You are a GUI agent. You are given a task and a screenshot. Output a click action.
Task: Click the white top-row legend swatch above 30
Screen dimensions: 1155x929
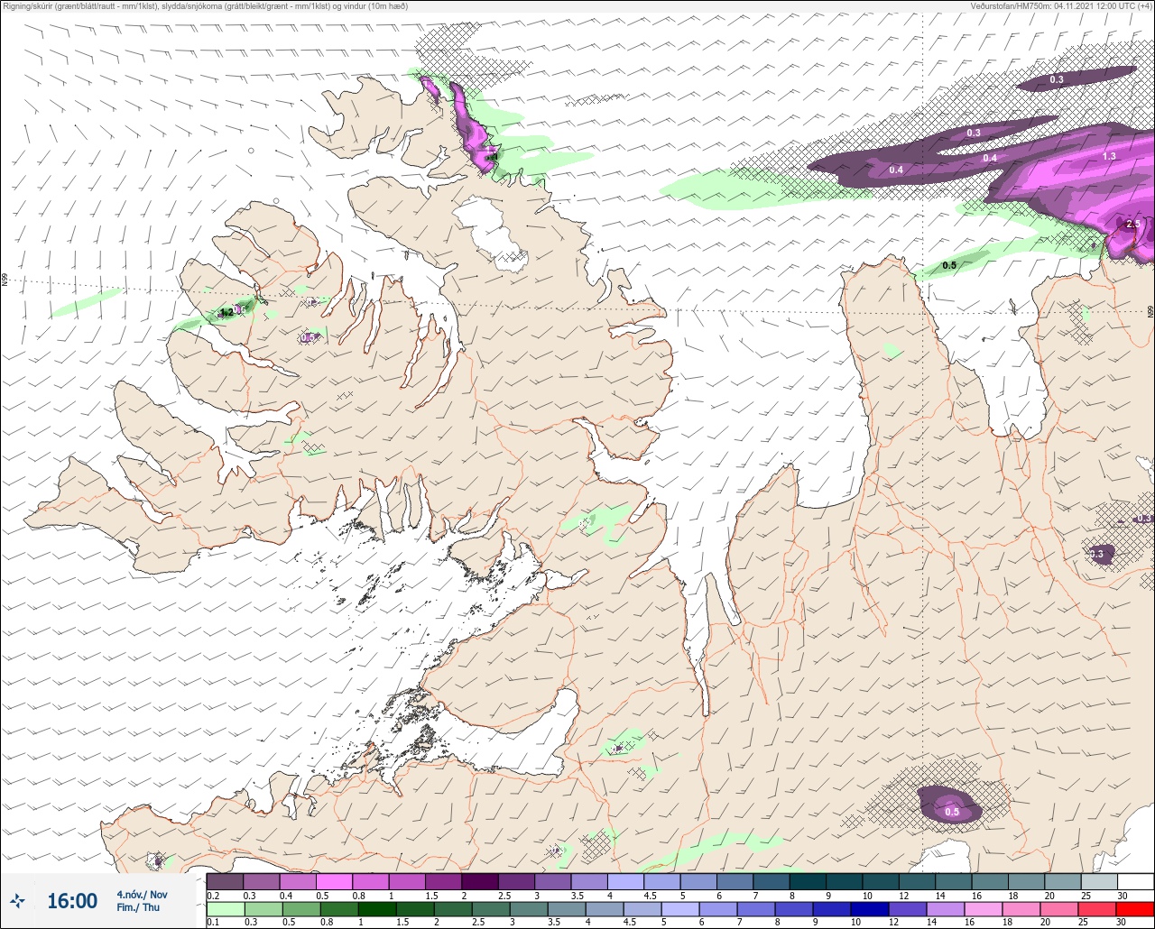(1135, 881)
